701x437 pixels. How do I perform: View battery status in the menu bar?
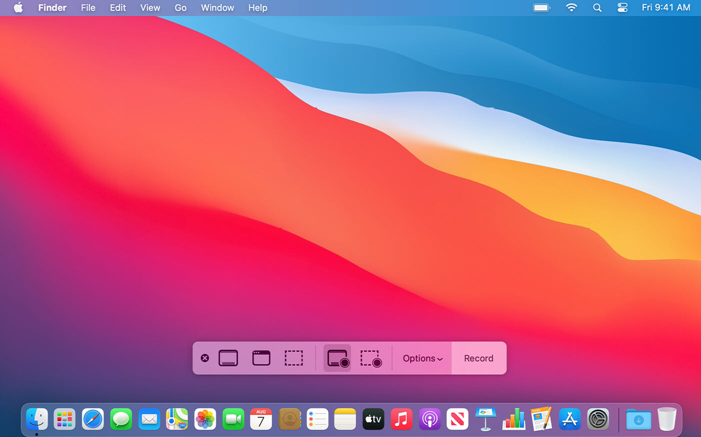[x=541, y=8]
